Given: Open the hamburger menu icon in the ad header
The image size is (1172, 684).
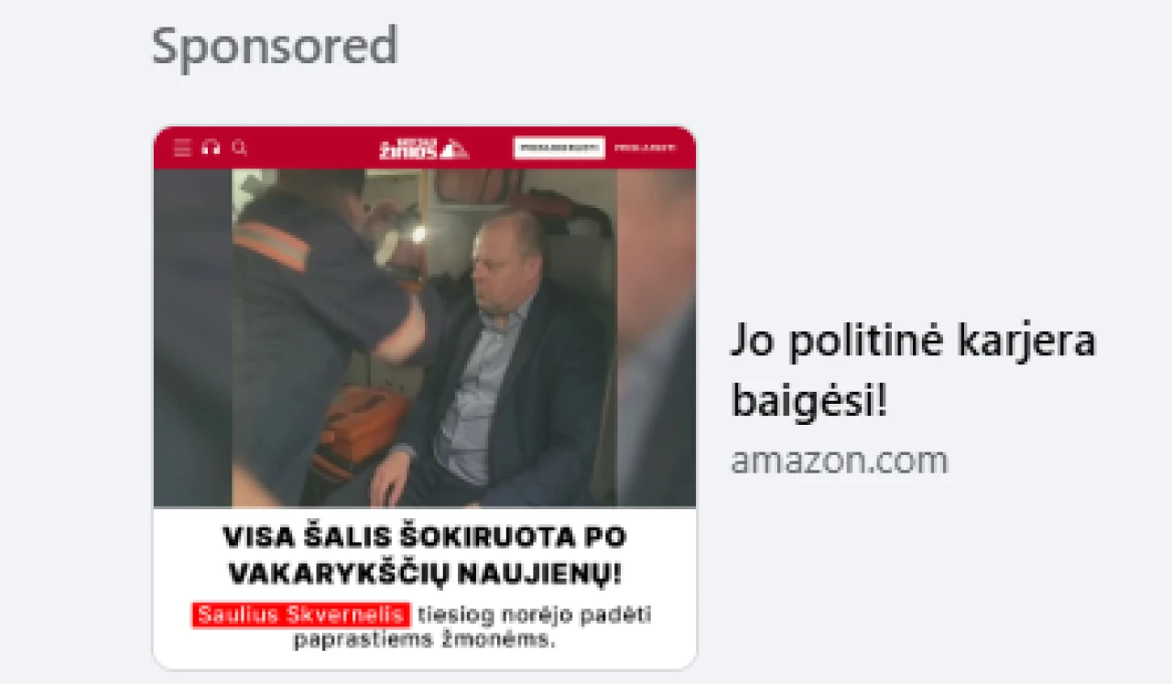Looking at the screenshot, I should [182, 148].
